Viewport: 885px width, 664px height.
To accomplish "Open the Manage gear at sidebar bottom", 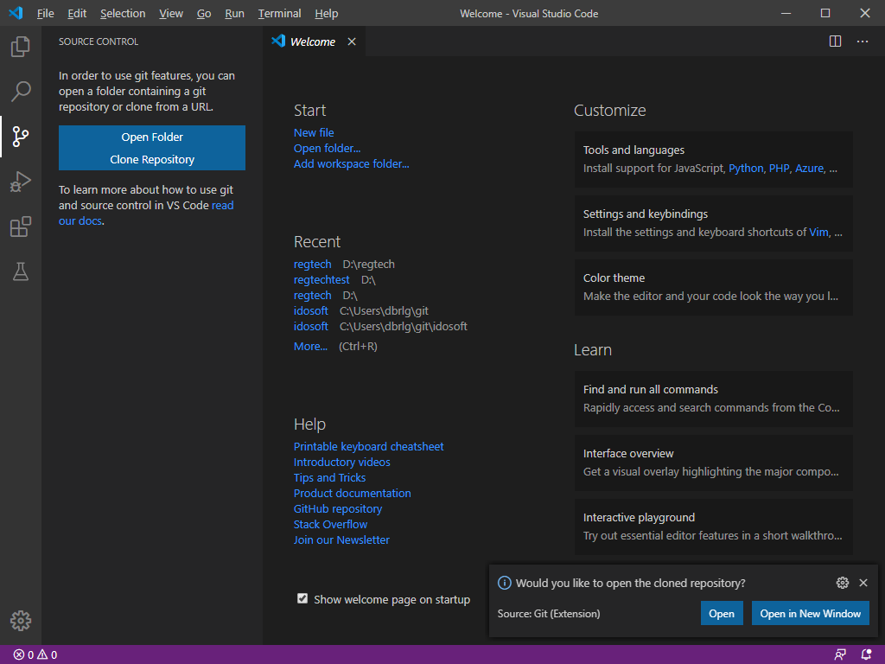I will pyautogui.click(x=21, y=621).
